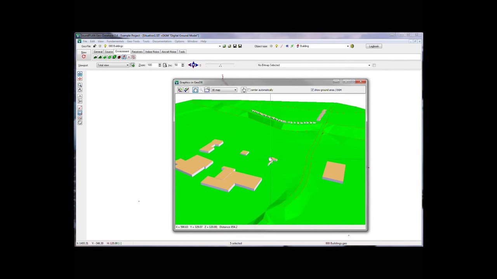Image resolution: width=497 pixels, height=279 pixels.
Task: Select the hand pan tool in left toolbar
Action: [80, 90]
